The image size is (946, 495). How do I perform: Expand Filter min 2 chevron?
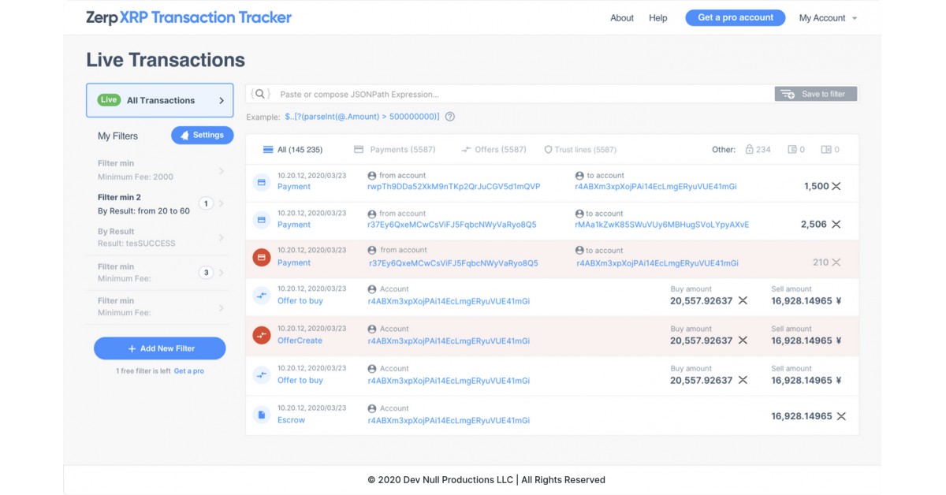[221, 203]
